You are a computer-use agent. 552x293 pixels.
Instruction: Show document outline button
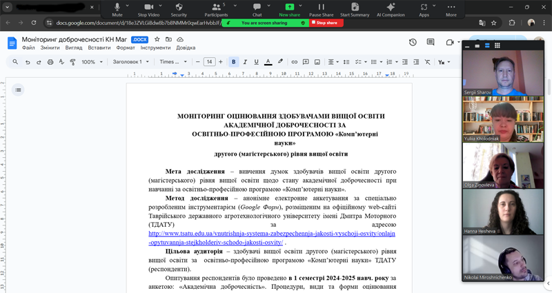18,90
